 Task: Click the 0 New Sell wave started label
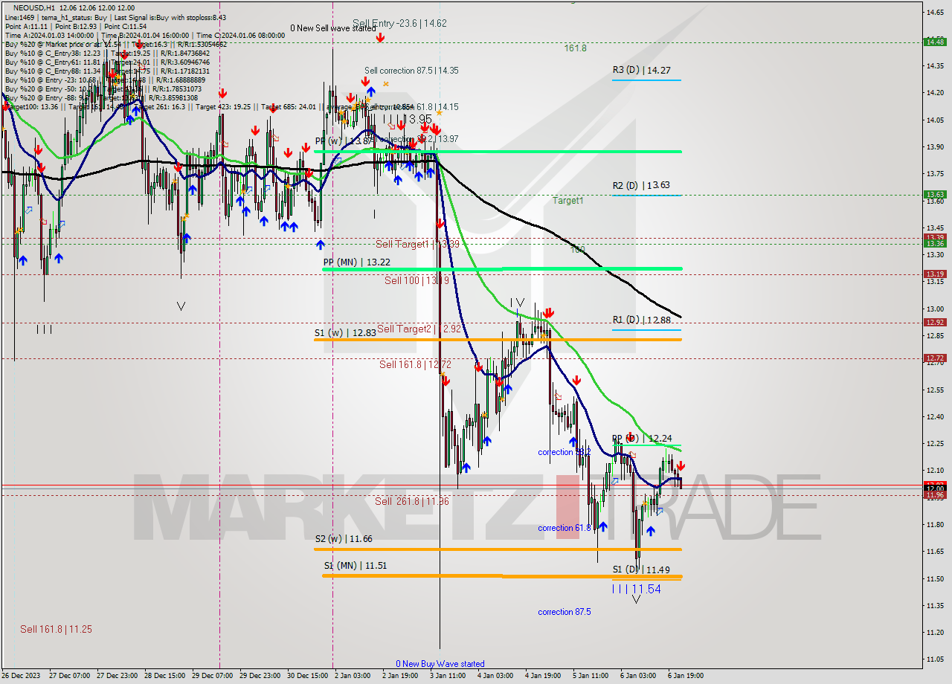point(333,28)
